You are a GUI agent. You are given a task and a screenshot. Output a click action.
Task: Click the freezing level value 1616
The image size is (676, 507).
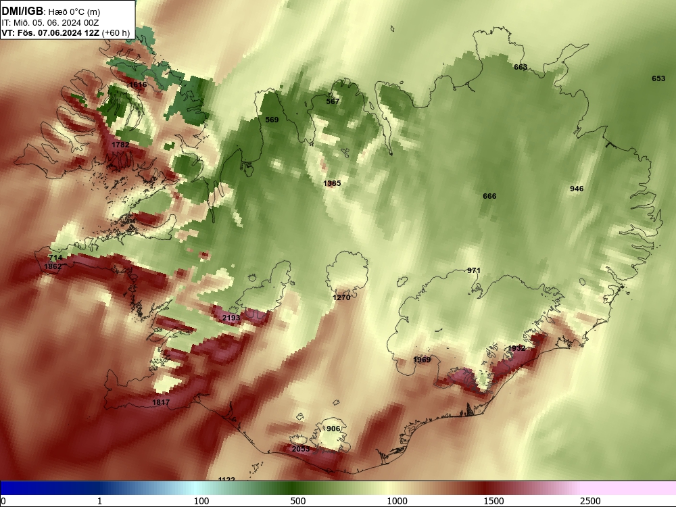tap(138, 84)
